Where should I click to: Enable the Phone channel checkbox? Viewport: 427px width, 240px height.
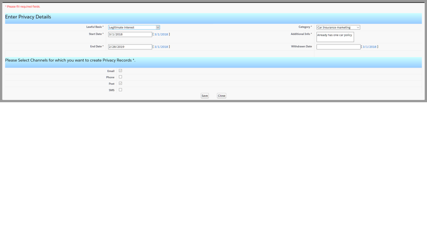coord(121,77)
